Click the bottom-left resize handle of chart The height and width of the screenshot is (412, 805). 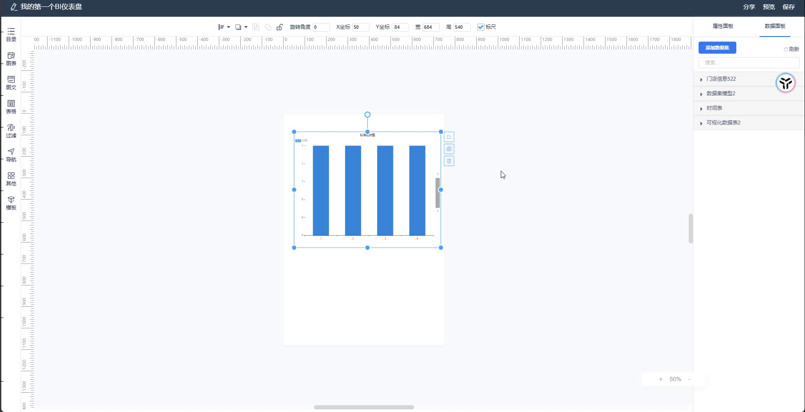tap(294, 248)
